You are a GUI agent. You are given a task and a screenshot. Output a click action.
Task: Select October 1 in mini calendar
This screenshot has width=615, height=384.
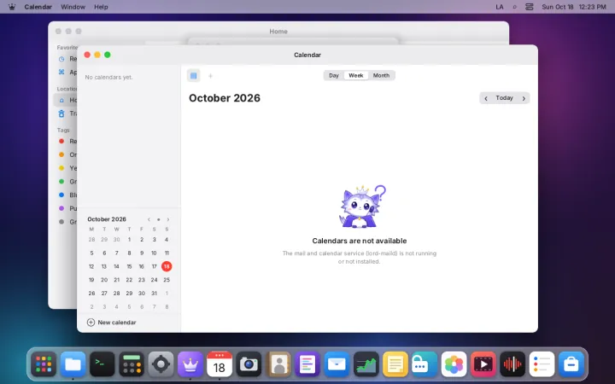coord(129,240)
